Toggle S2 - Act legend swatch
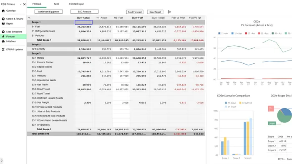292x164 pixels. point(246,33)
